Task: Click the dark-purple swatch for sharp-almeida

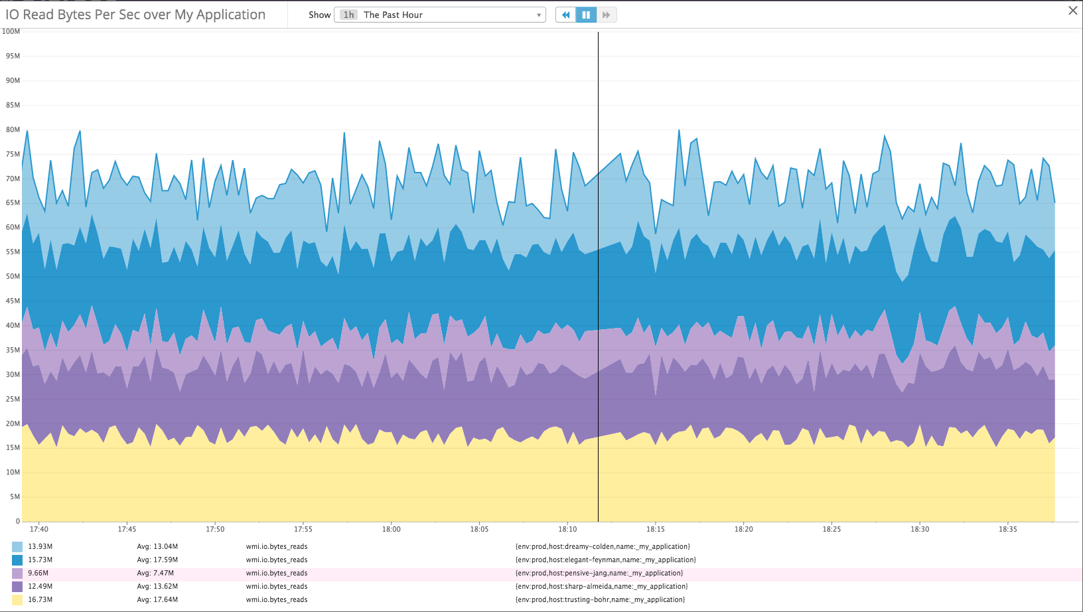Action: [x=16, y=586]
